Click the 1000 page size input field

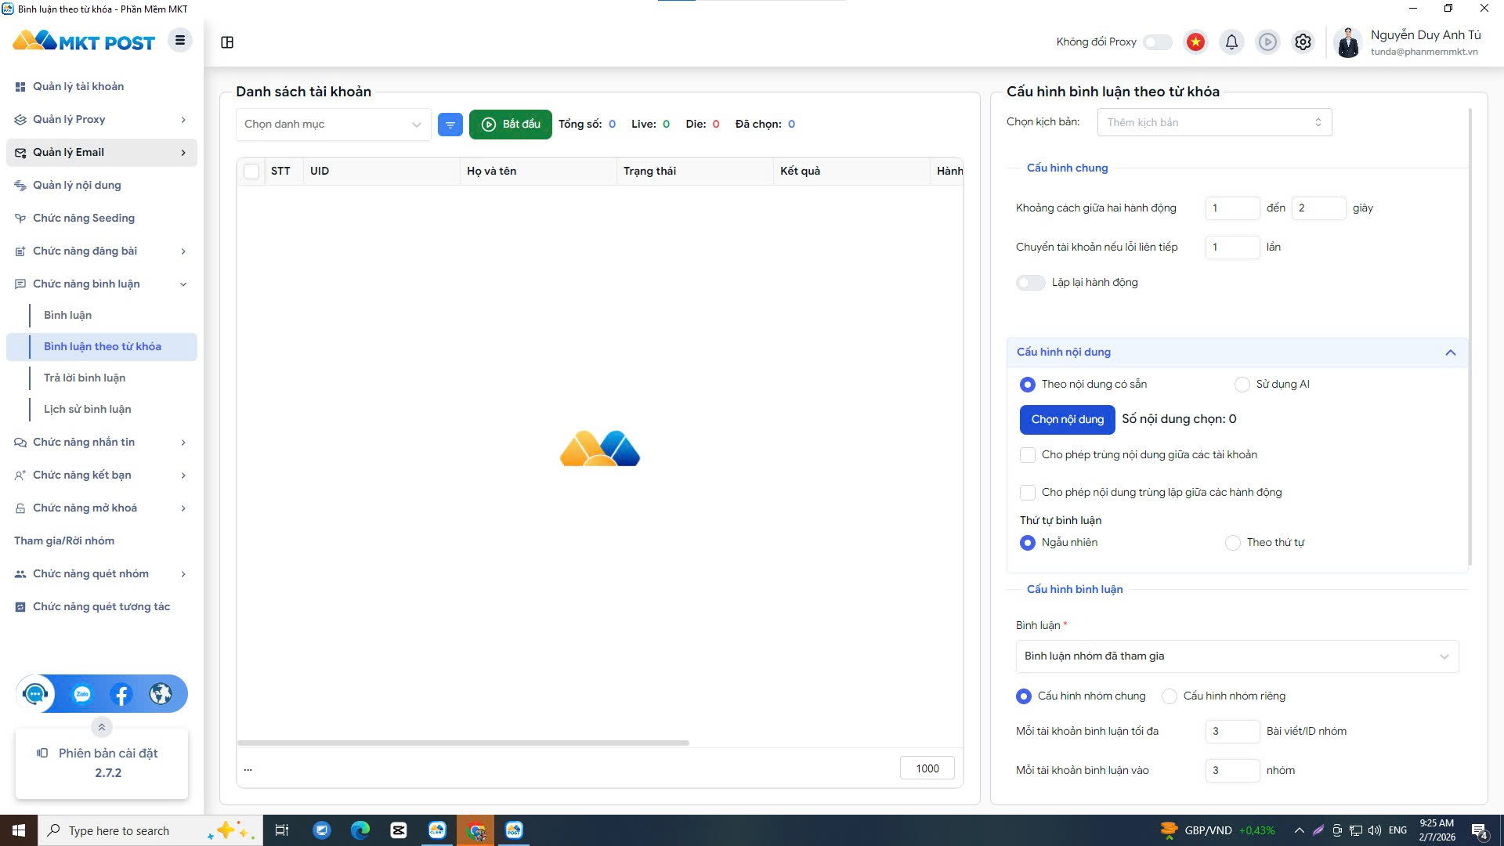click(x=927, y=768)
